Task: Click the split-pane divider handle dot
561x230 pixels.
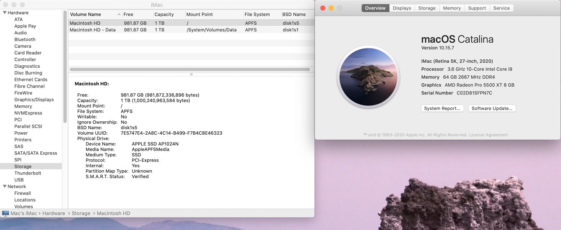Action: point(191,74)
